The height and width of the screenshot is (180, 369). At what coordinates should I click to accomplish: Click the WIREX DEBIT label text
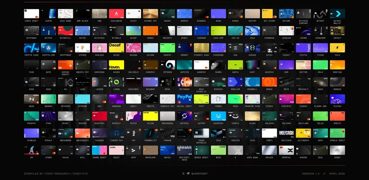(201, 158)
